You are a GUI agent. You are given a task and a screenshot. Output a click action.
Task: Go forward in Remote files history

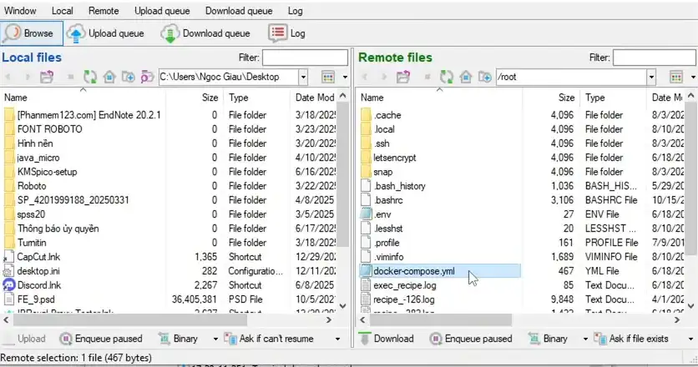tap(384, 77)
